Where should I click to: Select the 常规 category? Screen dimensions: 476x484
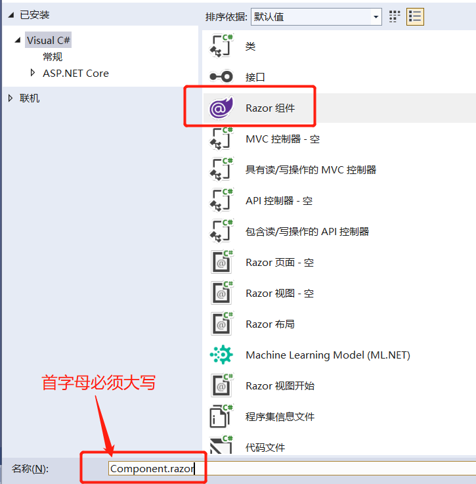point(53,56)
